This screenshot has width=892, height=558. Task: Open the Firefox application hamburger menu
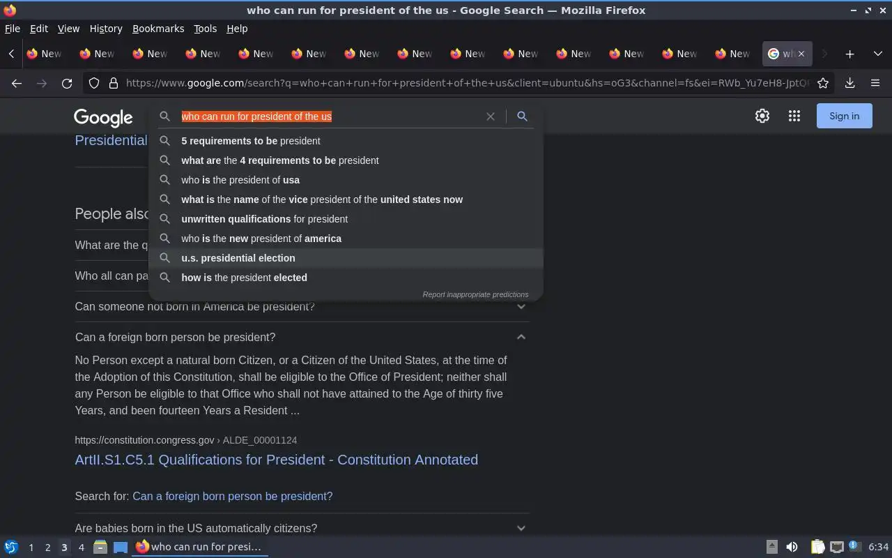(875, 83)
